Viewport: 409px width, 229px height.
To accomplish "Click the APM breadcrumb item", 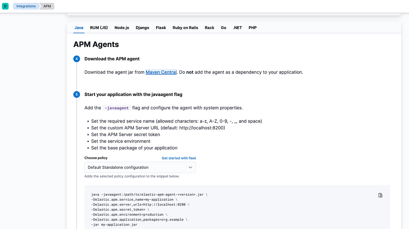I will point(47,6).
